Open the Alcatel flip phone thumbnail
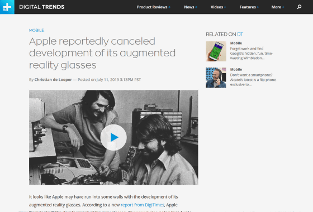Viewport: 313px width, 212px height. (x=216, y=78)
